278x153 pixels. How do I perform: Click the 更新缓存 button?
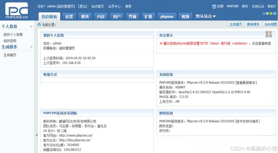[253, 24]
